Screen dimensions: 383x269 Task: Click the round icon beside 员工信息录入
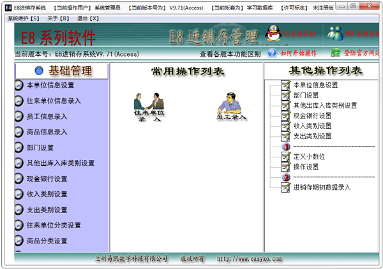(19, 117)
